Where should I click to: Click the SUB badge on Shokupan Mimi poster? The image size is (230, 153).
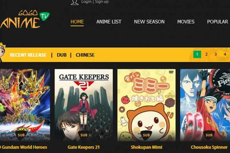146,135
